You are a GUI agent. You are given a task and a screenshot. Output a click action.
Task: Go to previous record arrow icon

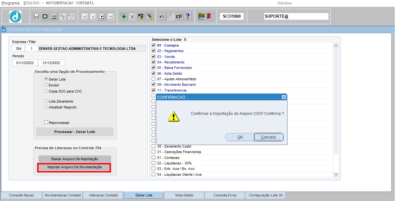pos(93,17)
